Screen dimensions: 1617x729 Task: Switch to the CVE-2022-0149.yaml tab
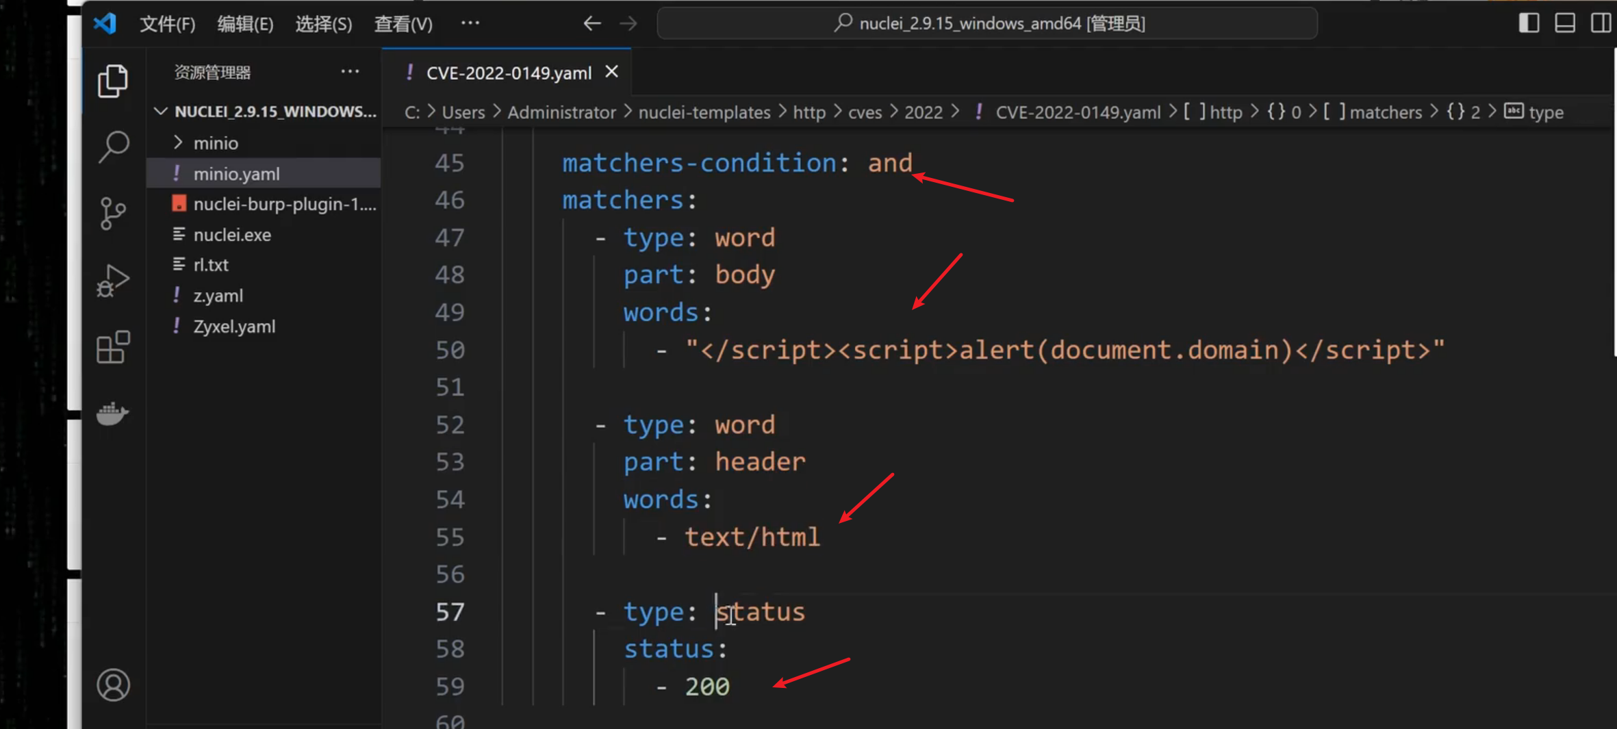pos(508,73)
